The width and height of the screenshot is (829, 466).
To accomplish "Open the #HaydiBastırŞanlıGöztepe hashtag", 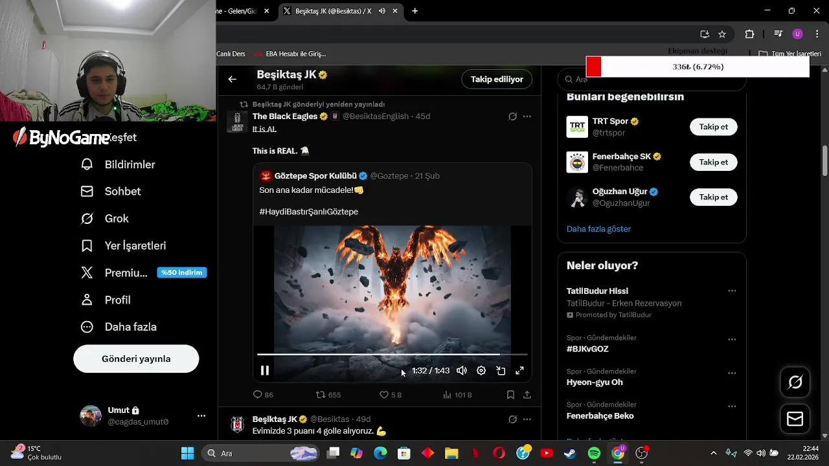I will click(x=308, y=212).
